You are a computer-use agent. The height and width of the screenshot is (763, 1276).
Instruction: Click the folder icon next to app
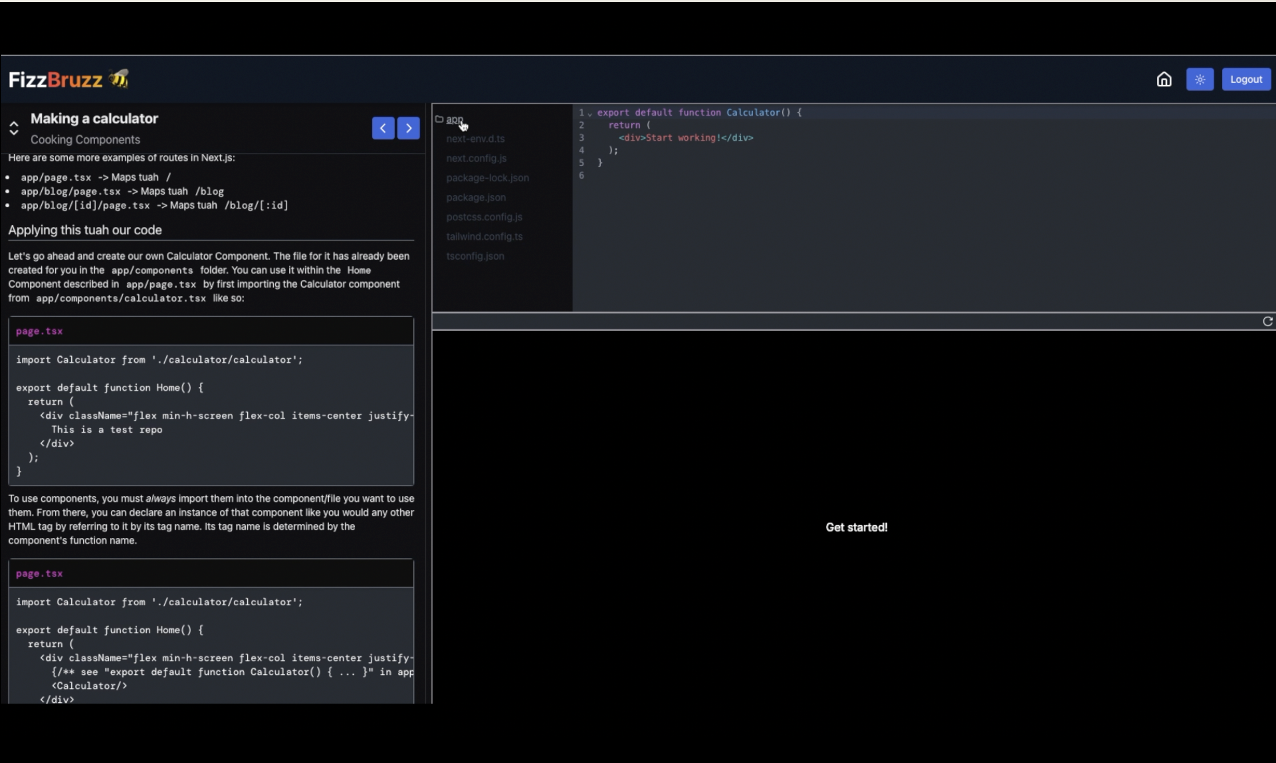click(x=439, y=119)
